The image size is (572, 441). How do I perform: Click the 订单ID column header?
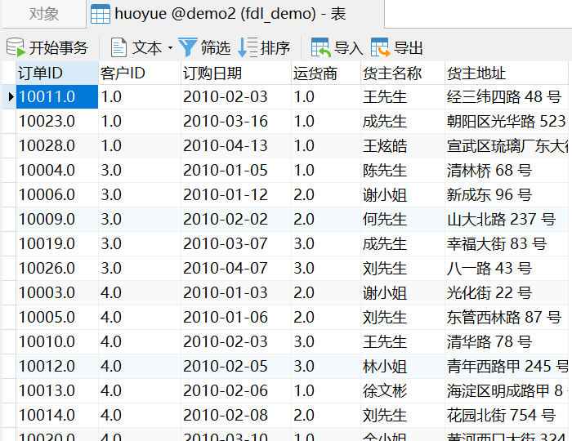(x=57, y=73)
